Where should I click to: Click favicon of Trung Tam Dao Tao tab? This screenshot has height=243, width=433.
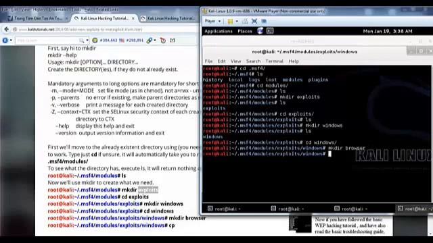[10, 18]
